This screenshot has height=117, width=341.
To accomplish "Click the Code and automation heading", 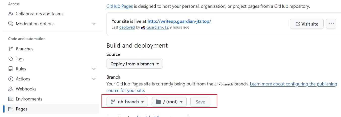I will click(27, 39).
